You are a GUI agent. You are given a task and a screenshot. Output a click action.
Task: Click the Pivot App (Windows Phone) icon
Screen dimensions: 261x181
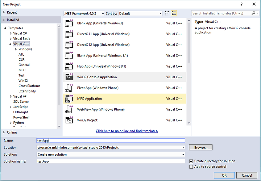point(69,88)
